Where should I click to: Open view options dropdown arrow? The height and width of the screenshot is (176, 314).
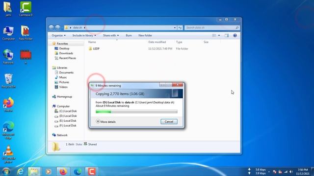tap(219, 35)
